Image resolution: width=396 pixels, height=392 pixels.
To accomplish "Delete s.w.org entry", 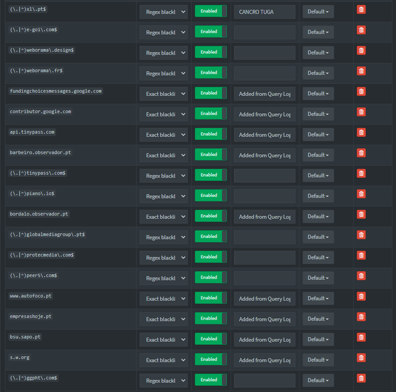I will point(361,357).
